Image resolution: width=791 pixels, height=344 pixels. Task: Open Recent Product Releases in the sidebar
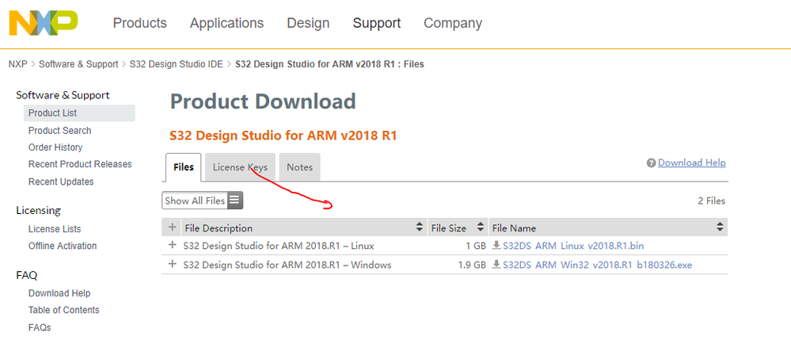(80, 164)
